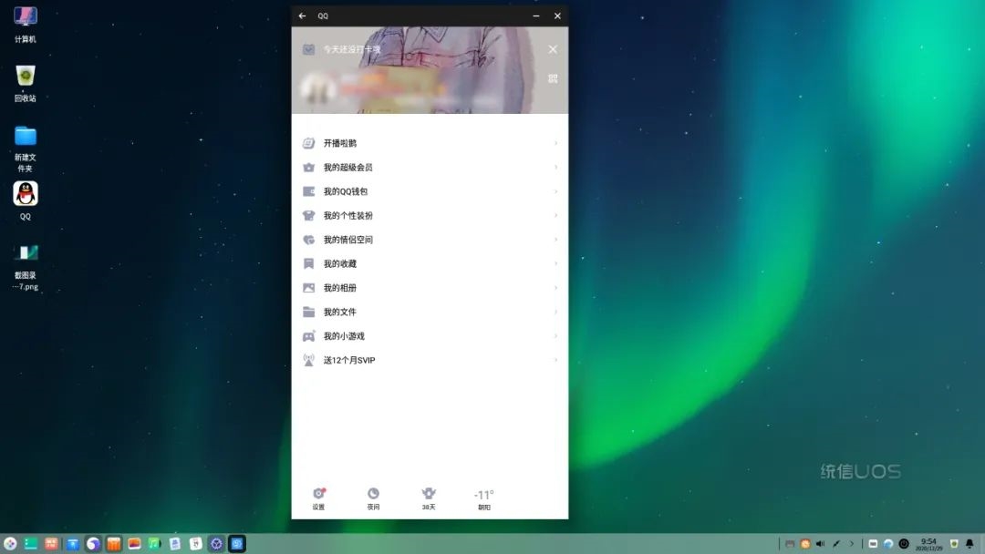Open the browser icon in taskbar

click(x=93, y=543)
